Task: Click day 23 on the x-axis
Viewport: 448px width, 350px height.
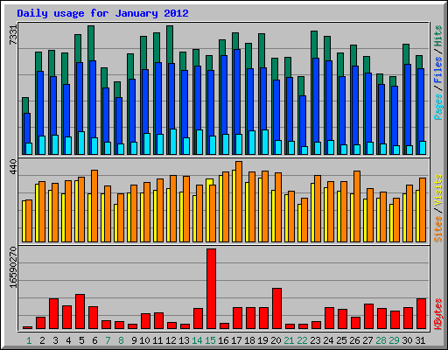Action: pyautogui.click(x=315, y=340)
